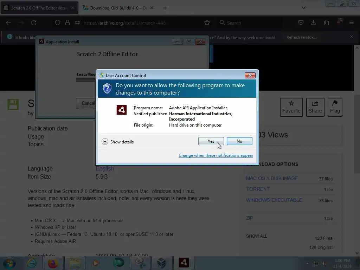Open Change when these notifications appear link
This screenshot has width=360, height=270.
pyautogui.click(x=216, y=155)
